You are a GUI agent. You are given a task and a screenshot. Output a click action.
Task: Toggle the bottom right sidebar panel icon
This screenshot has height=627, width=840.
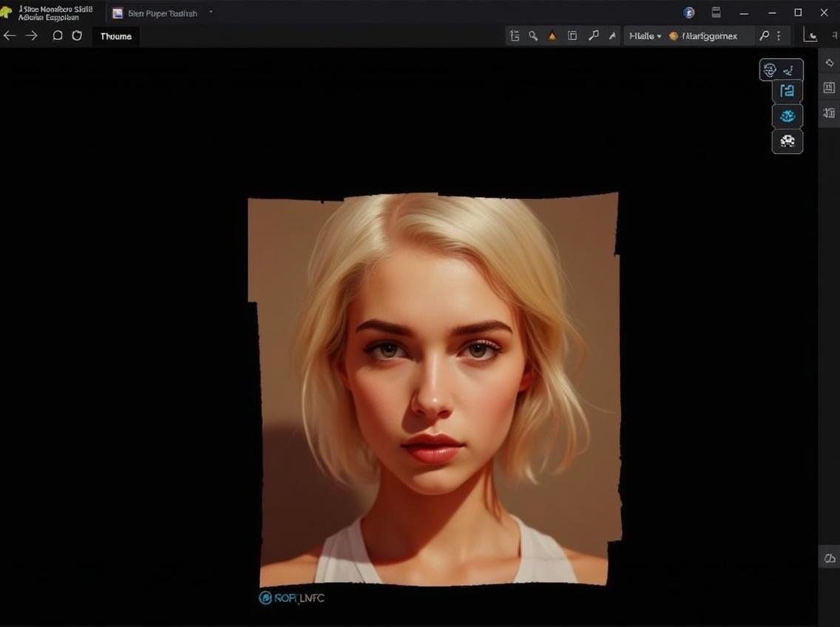click(829, 558)
